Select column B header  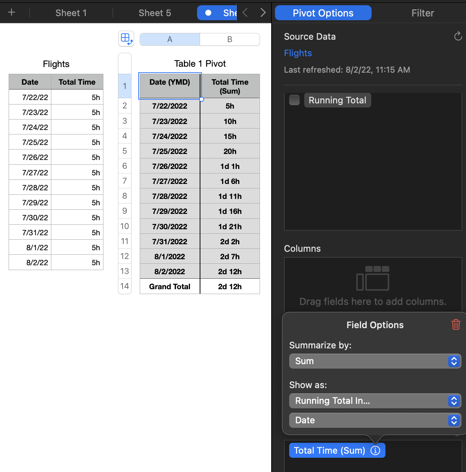pos(230,39)
